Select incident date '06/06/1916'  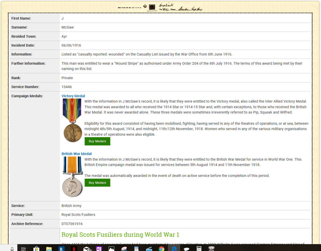coord(71,46)
